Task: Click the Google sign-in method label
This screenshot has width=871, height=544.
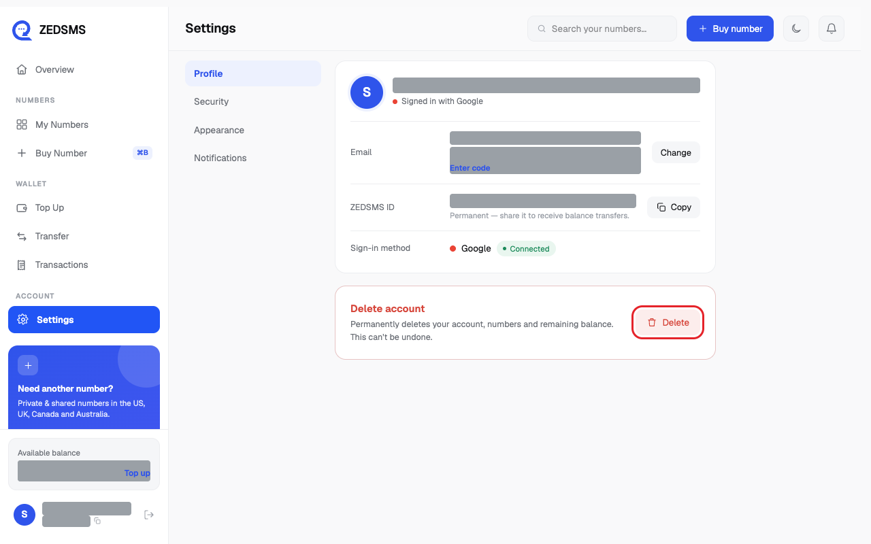Action: point(476,249)
